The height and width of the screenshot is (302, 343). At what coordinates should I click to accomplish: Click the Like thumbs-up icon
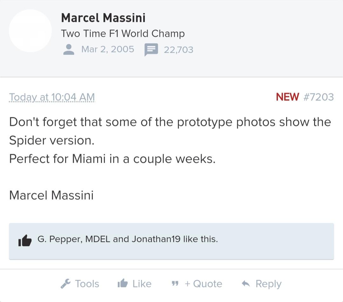123,283
